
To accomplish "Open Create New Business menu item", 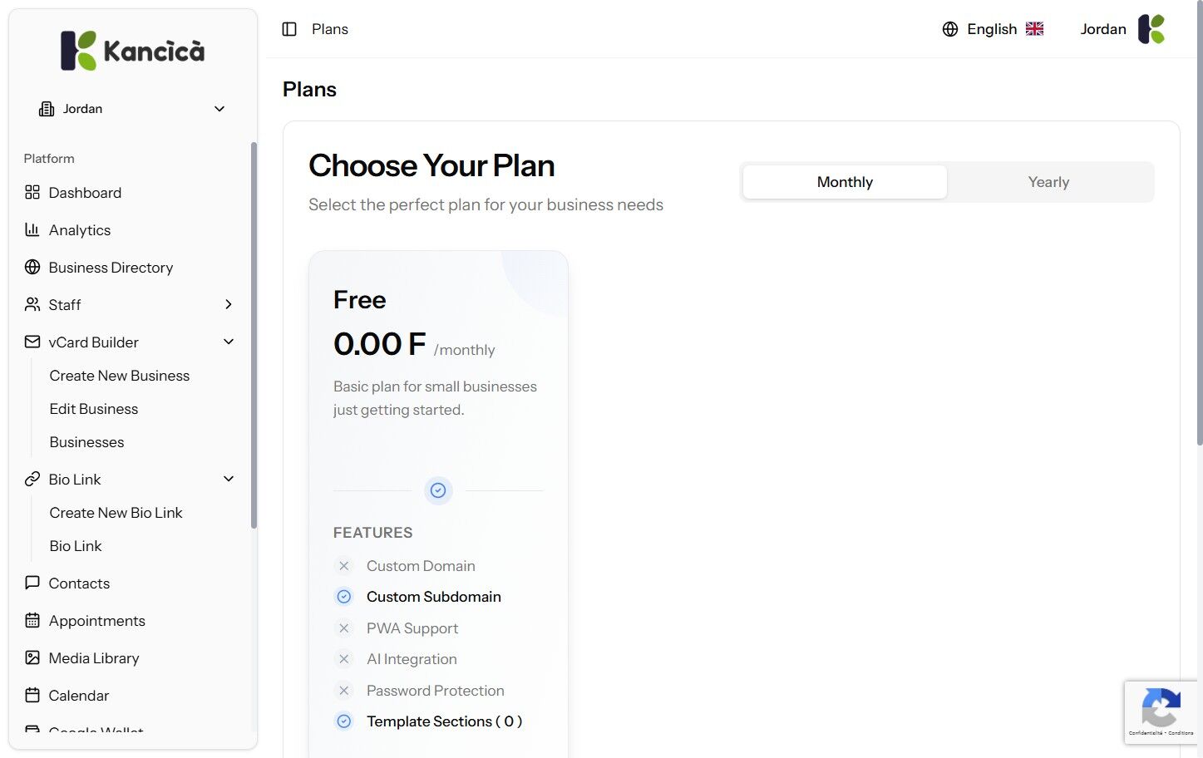I will 120,376.
